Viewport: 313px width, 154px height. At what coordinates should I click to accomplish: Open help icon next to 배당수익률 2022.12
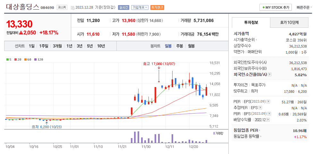point(268,120)
